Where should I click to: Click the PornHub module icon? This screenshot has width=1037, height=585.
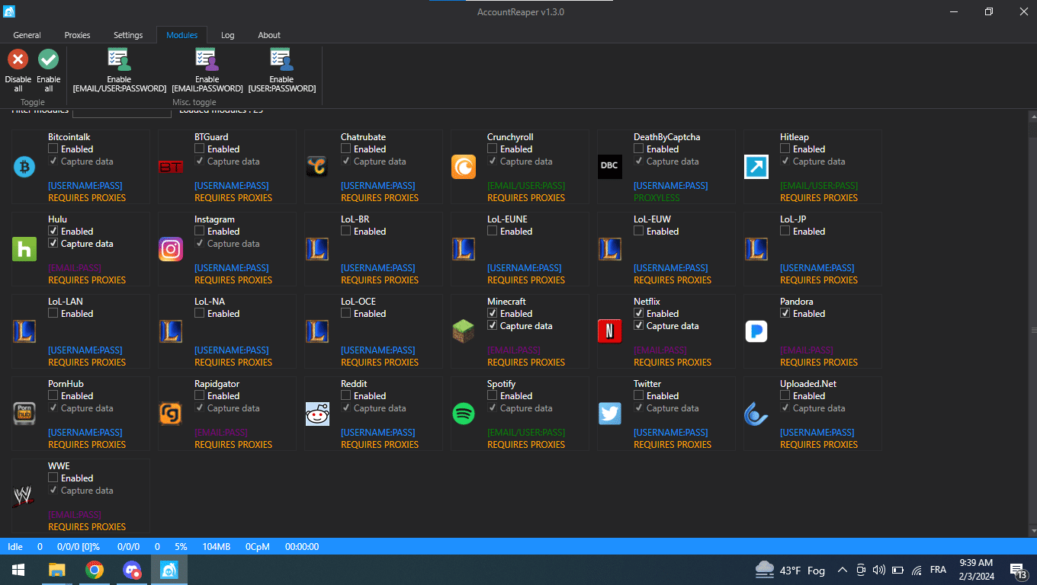pos(24,414)
